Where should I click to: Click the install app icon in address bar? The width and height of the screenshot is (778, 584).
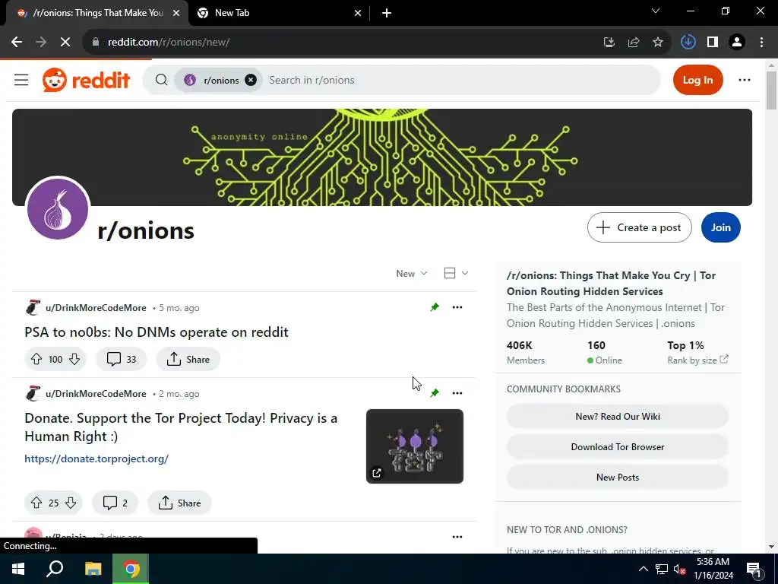coord(609,43)
